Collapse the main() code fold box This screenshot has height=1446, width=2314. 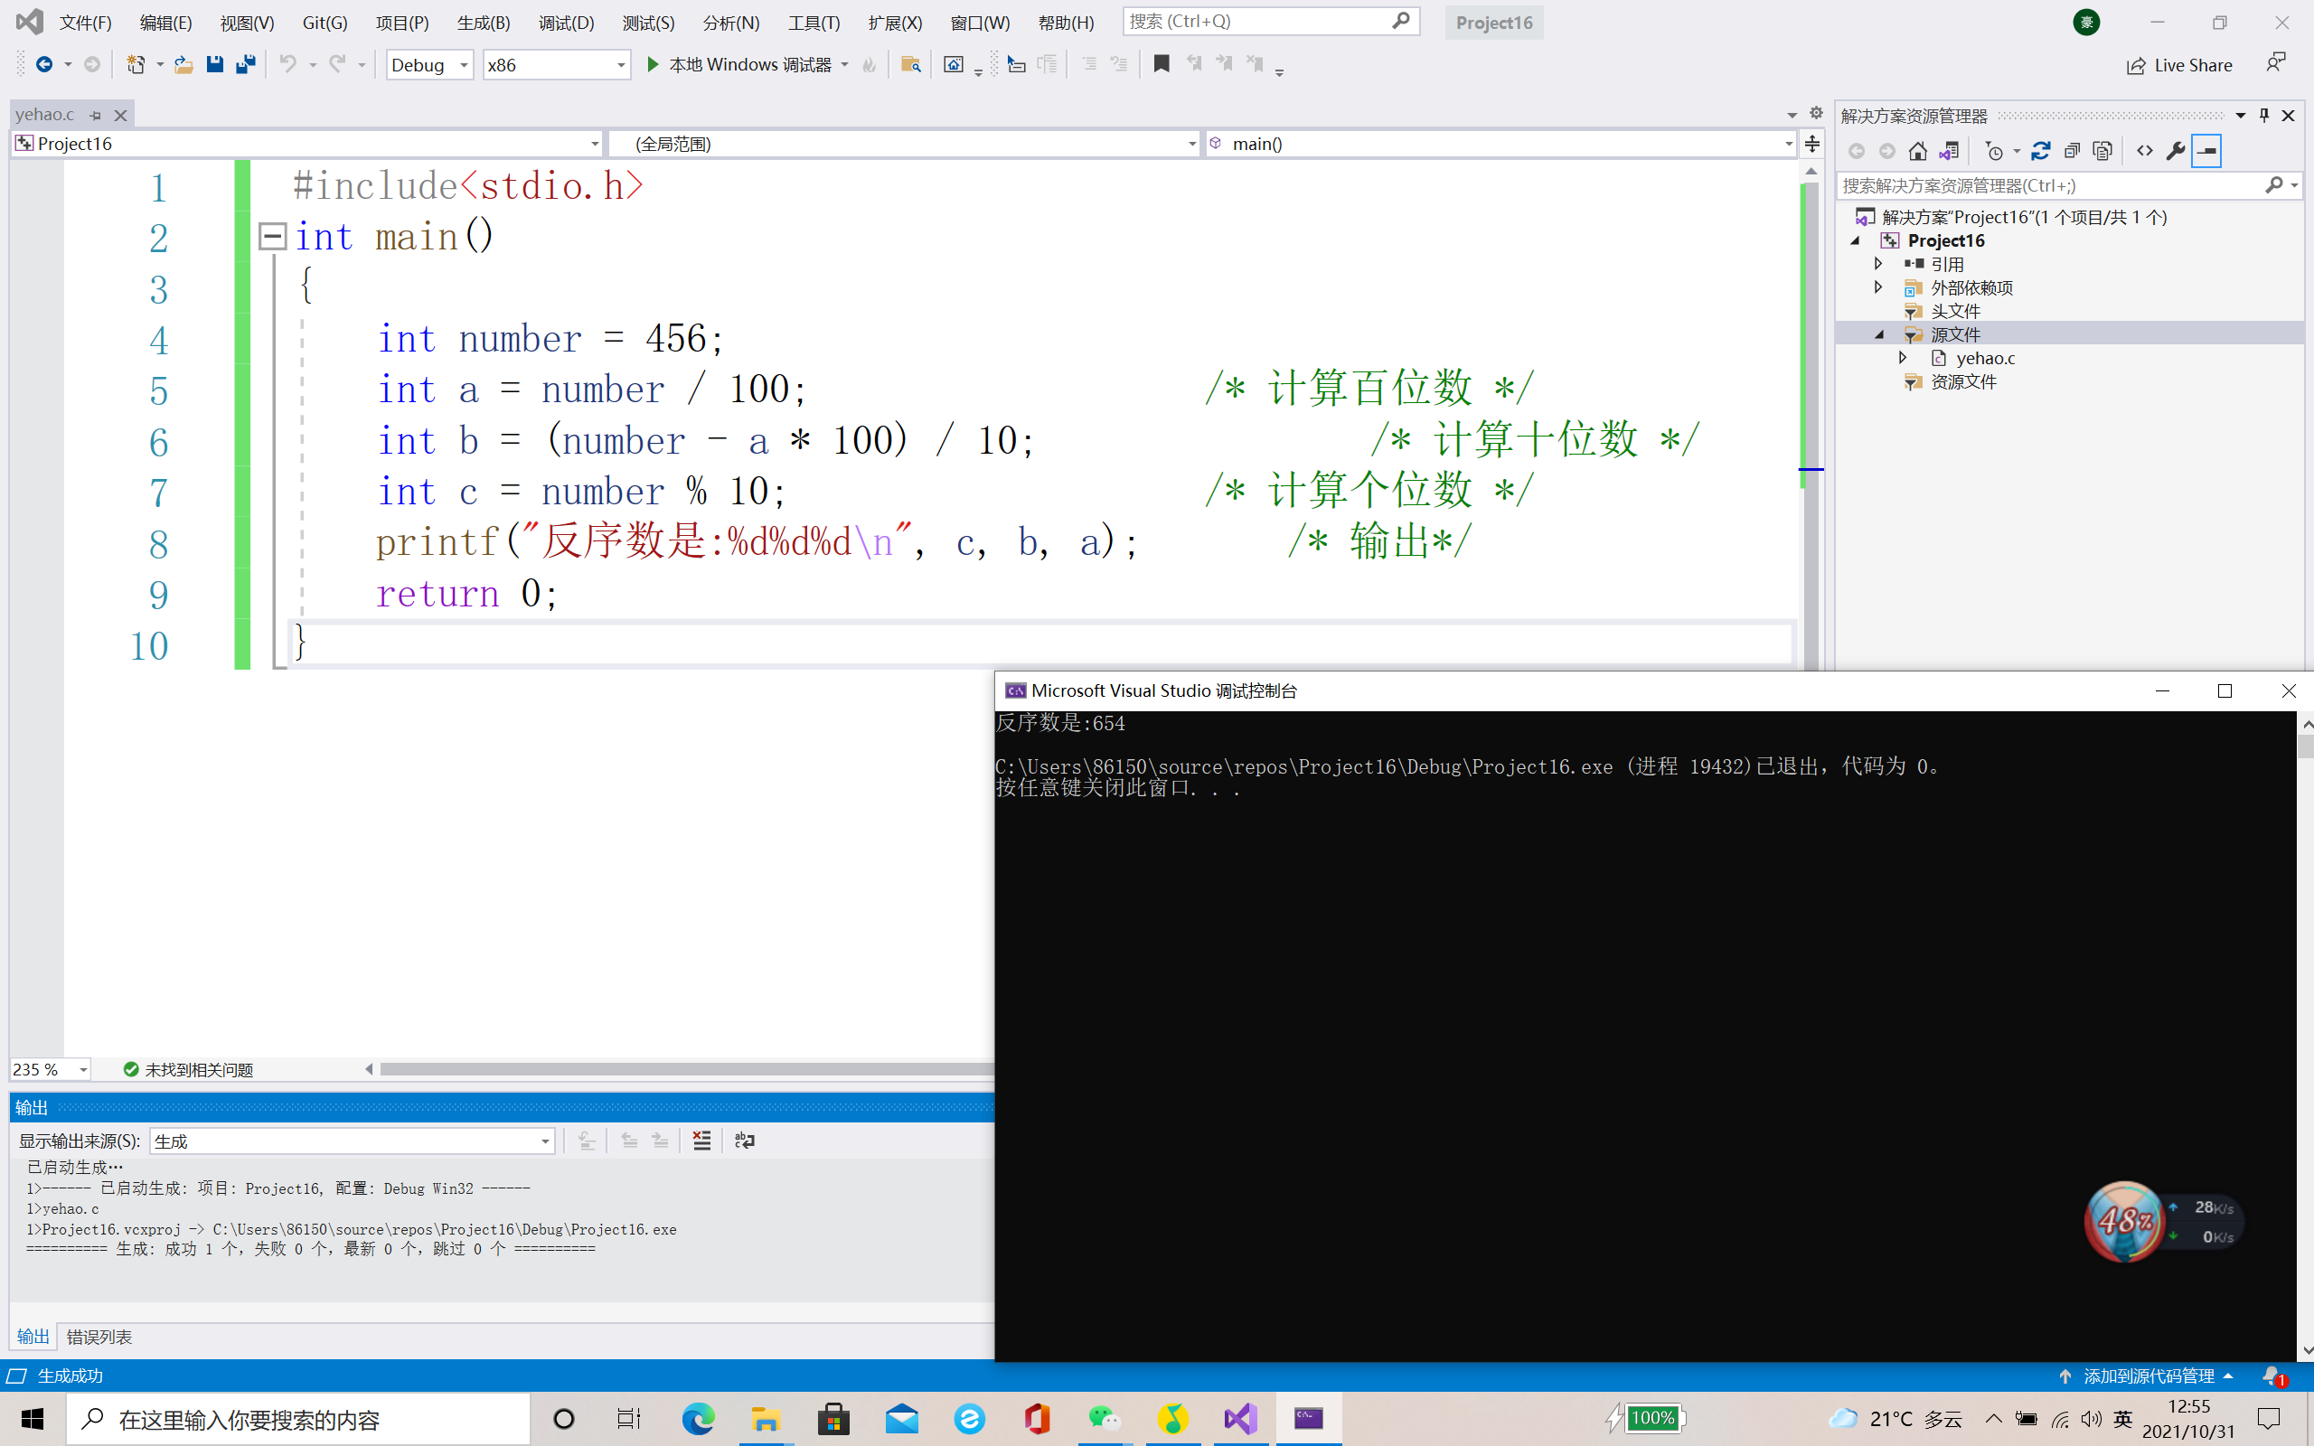(272, 236)
